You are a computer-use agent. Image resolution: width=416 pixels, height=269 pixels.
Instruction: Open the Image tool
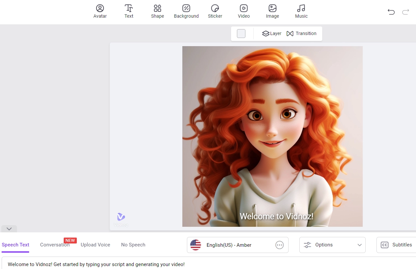[273, 11]
